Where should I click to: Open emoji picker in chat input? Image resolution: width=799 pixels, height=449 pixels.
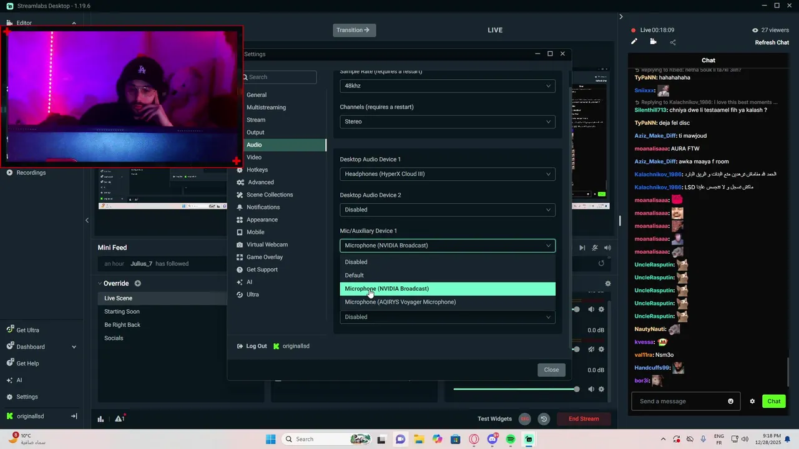pos(731,401)
